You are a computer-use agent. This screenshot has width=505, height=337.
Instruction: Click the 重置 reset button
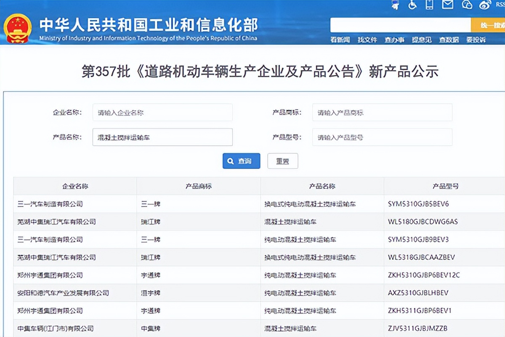click(x=282, y=161)
